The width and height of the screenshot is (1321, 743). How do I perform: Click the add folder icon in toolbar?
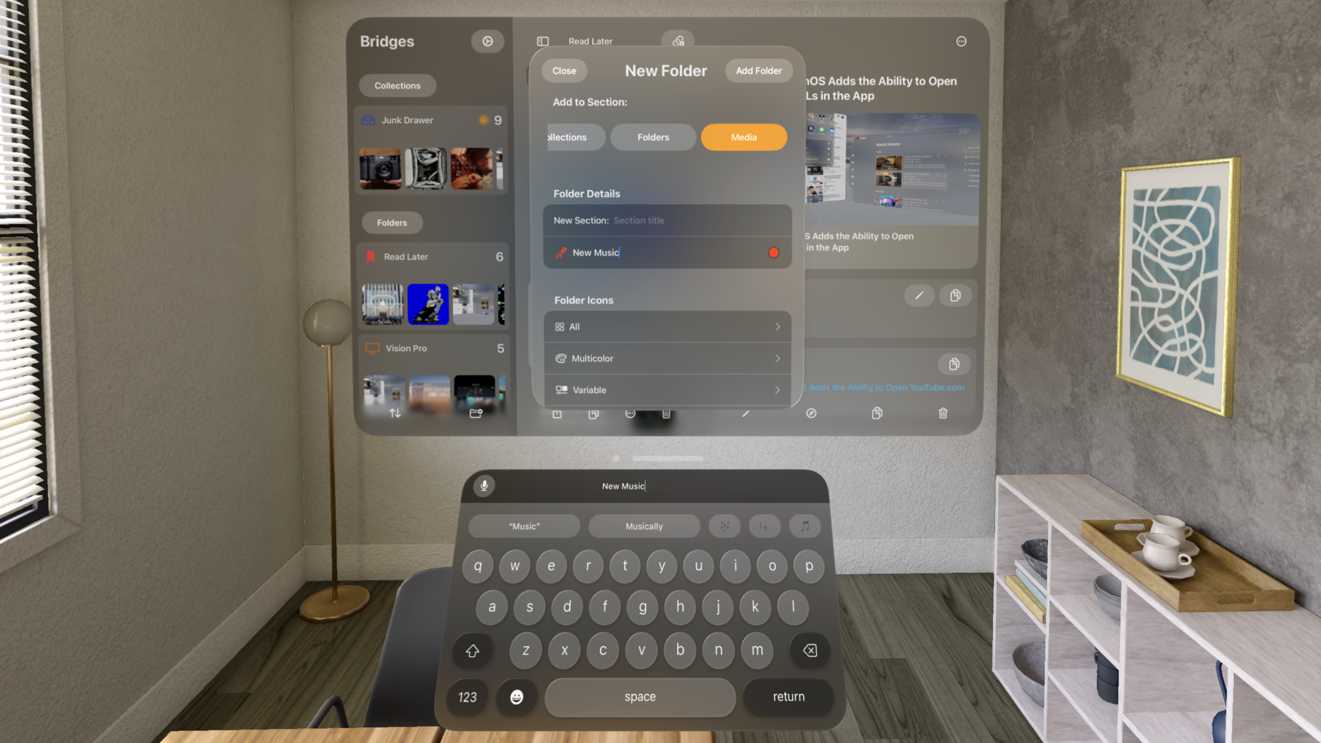click(475, 414)
